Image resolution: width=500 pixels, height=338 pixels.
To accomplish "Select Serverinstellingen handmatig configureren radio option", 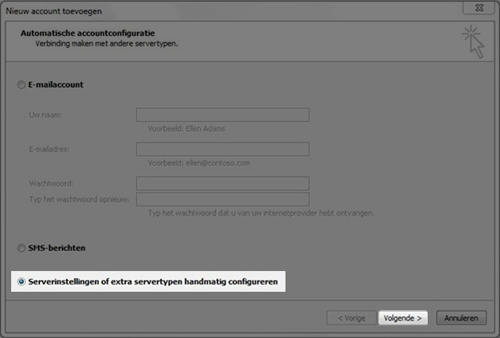I will point(22,281).
